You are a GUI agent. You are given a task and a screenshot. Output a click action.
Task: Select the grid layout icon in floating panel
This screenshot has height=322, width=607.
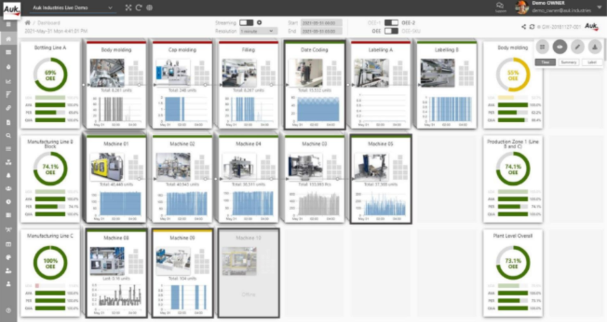(542, 47)
